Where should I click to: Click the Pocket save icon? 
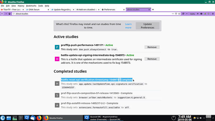coord(176,14)
